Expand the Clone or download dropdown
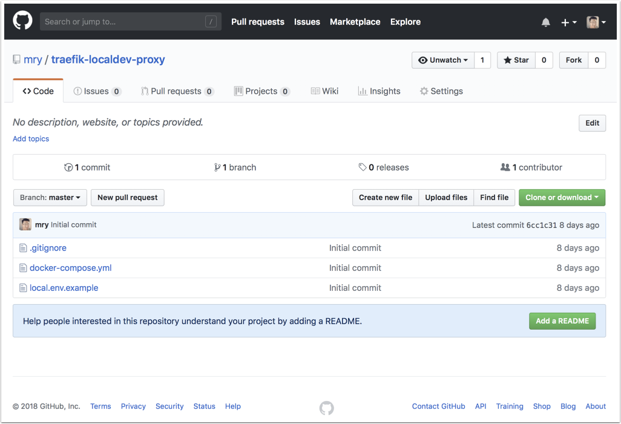Screen dimensions: 621x424 point(562,198)
